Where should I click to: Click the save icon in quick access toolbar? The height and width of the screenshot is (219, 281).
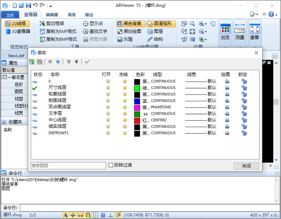(28, 5)
